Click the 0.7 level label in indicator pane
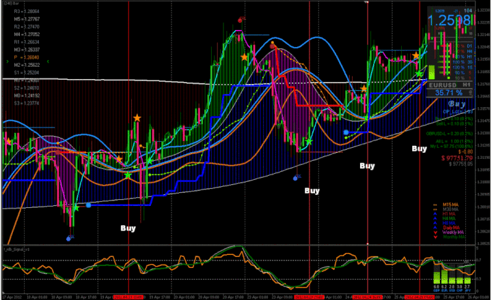Viewport: 492px width, 300px height. (x=478, y=260)
